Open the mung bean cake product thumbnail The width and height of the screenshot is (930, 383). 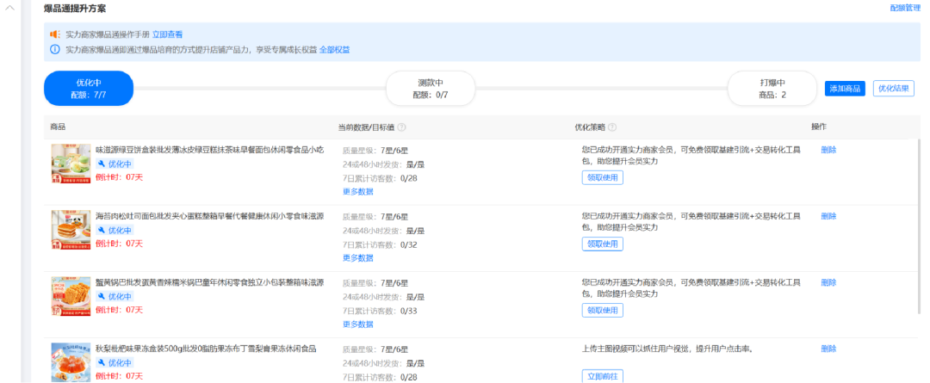click(x=71, y=163)
